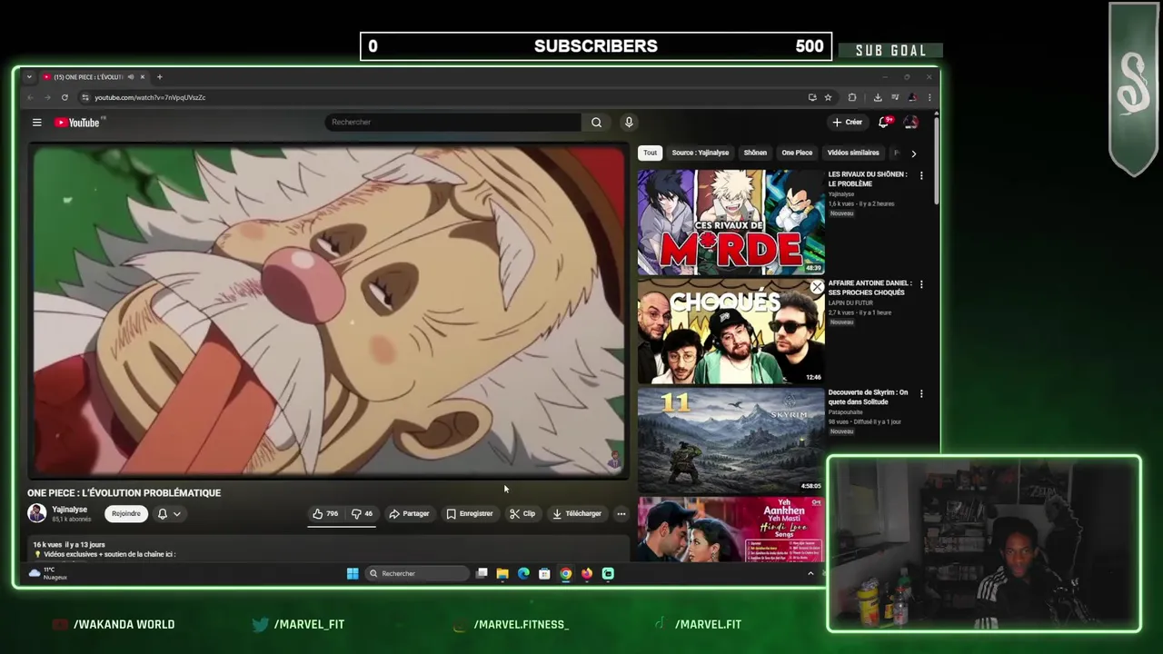Open LES RIVAUX DU SHŌNEN video thumbnail
1163x654 pixels.
pos(731,222)
